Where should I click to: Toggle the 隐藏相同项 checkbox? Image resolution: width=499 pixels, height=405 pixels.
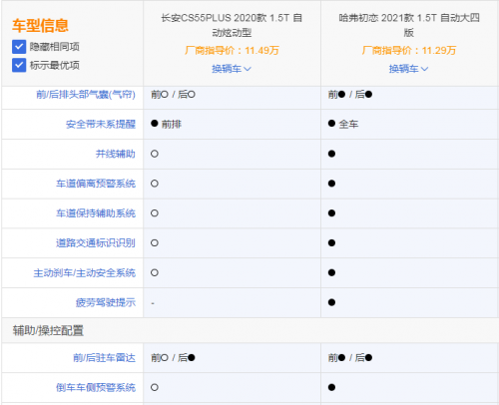[19, 47]
